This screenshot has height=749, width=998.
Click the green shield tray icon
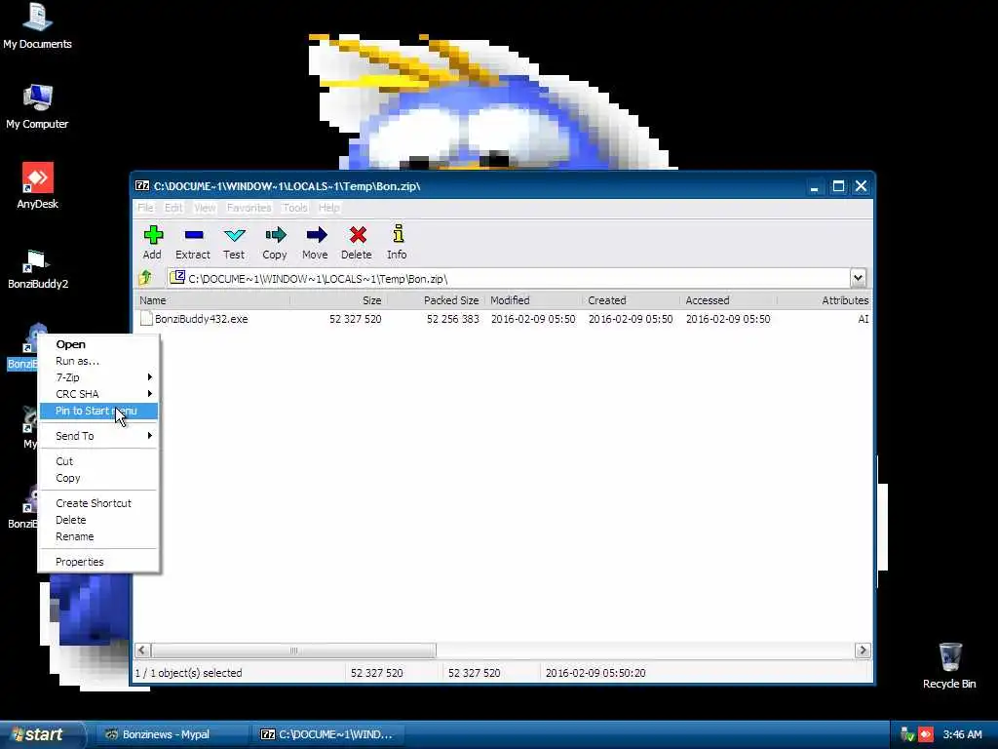point(907,734)
